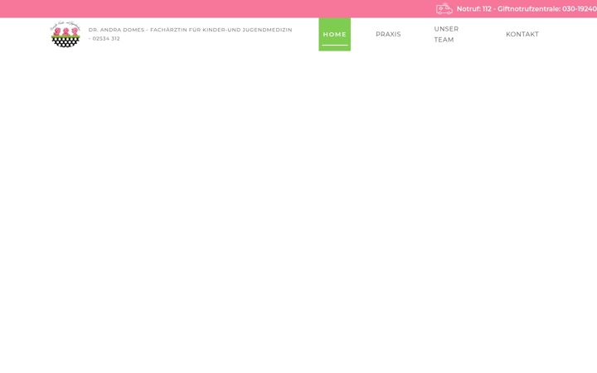Click the Dr. Andra Domes site title
The height and width of the screenshot is (373, 597).
click(190, 34)
